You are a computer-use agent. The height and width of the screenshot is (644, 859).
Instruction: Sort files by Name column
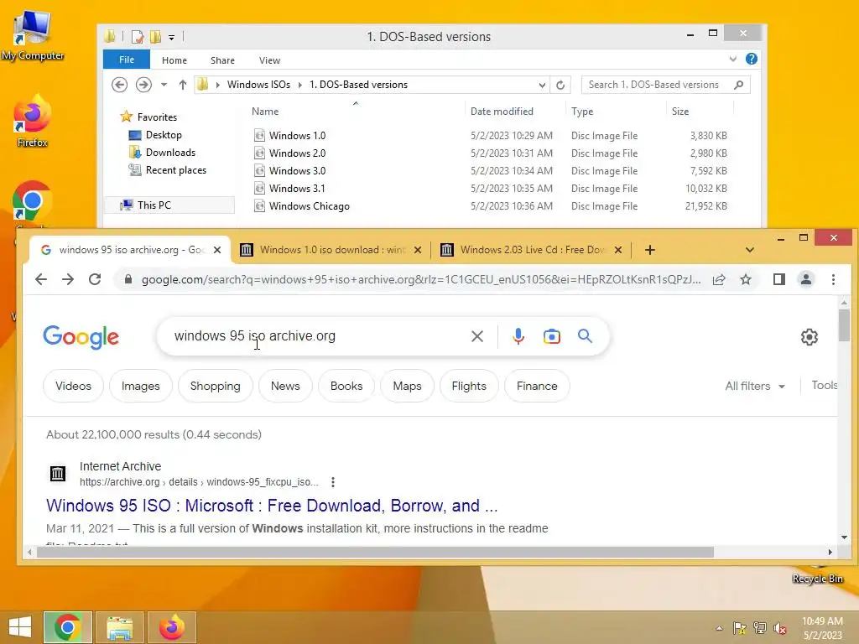[265, 112]
